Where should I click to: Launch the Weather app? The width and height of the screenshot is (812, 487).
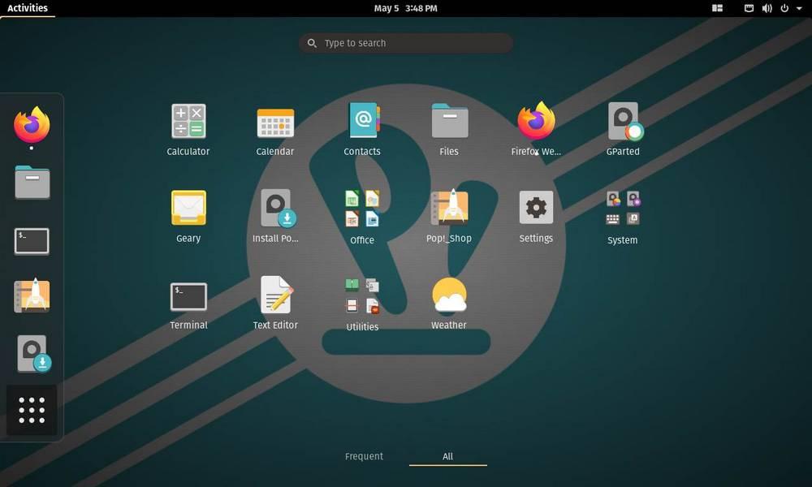pos(450,304)
